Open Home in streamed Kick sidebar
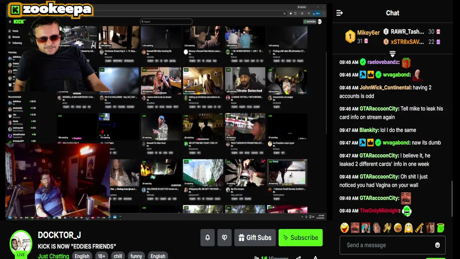 click(15, 31)
